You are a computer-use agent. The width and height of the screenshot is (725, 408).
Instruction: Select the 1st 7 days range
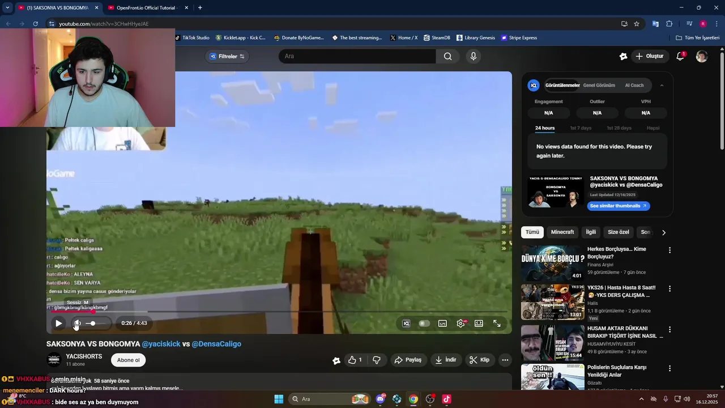[581, 128]
